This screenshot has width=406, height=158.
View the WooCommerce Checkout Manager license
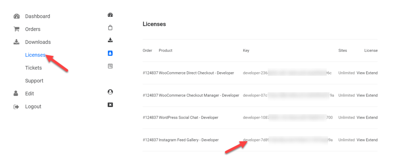pyautogui.click(x=361, y=95)
